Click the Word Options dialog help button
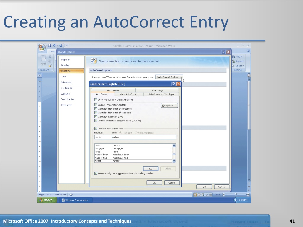Screen dimensions: 303x227 (223, 52)
